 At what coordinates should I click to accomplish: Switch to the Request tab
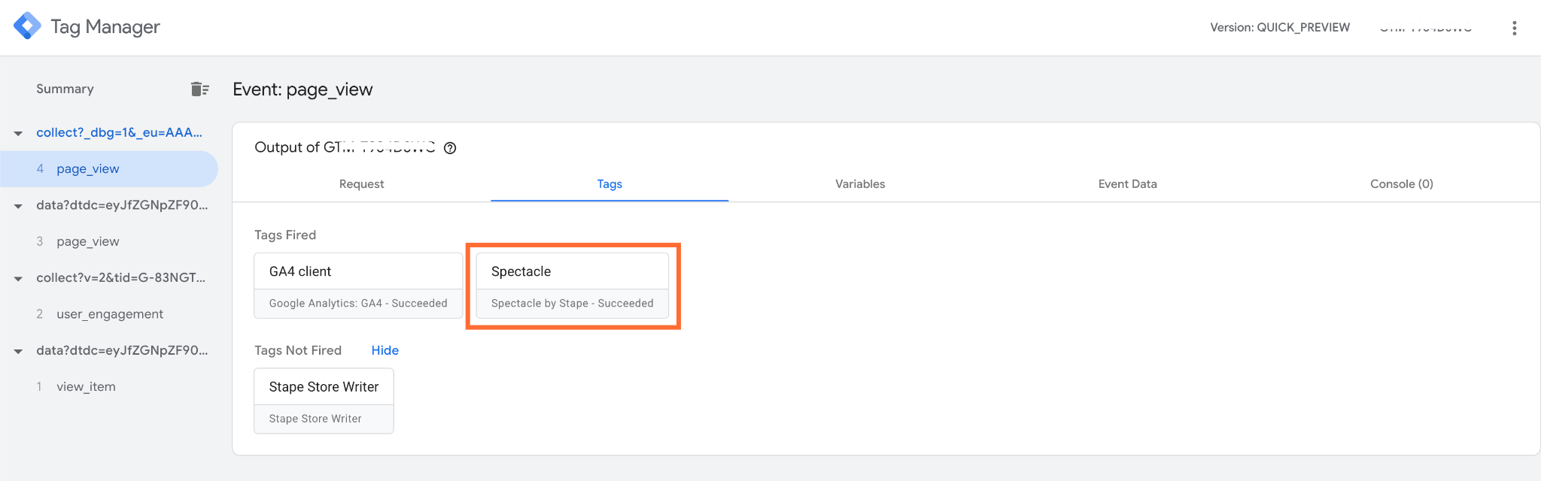[x=361, y=184]
